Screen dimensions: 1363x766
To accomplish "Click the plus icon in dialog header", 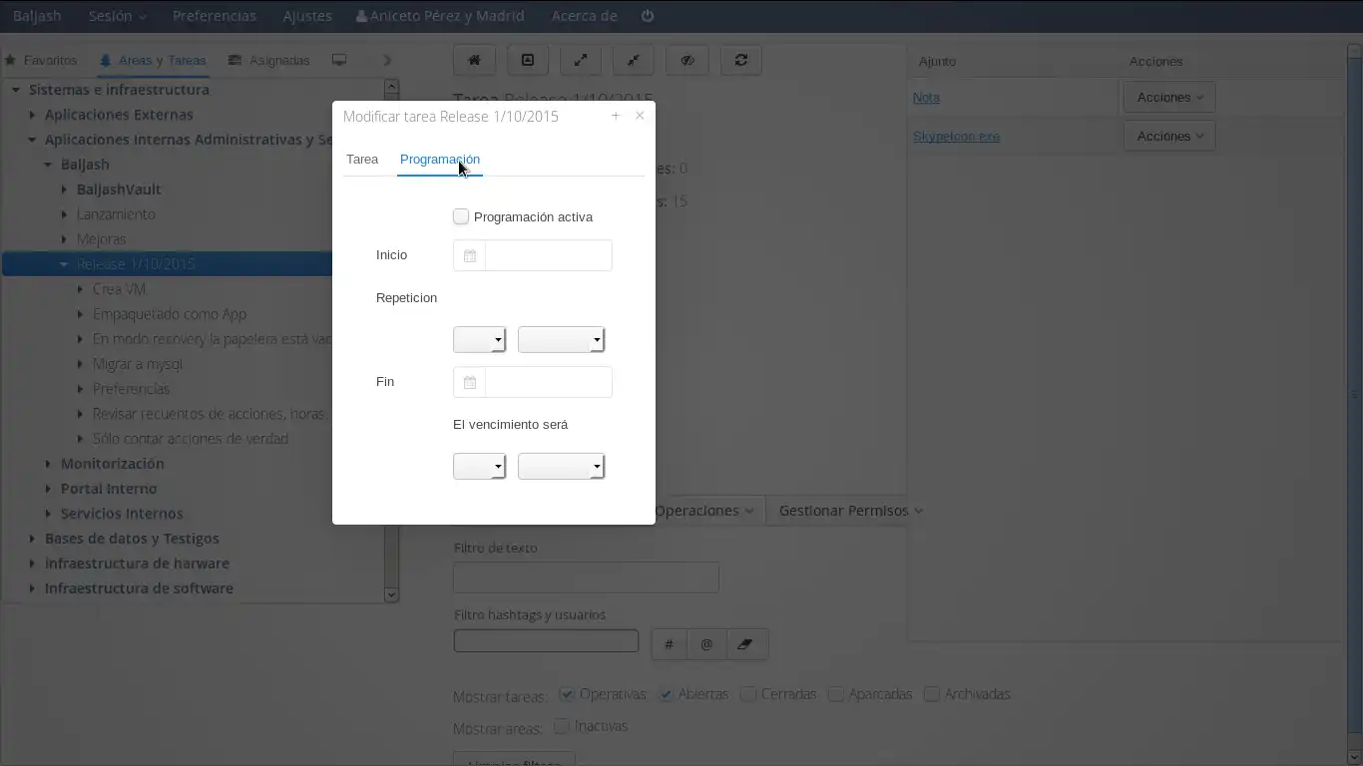I will click(616, 116).
